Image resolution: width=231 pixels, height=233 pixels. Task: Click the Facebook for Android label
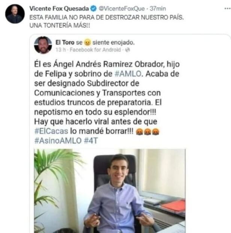95,50
